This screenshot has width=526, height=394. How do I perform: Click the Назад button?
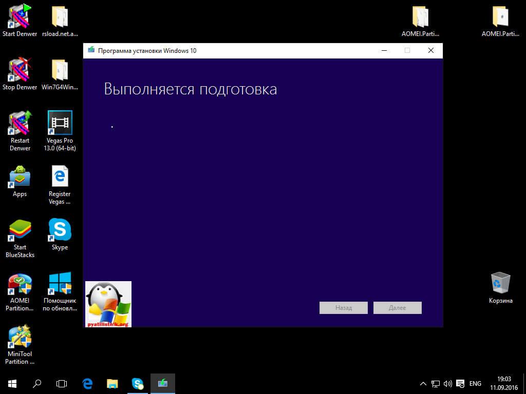coord(344,308)
